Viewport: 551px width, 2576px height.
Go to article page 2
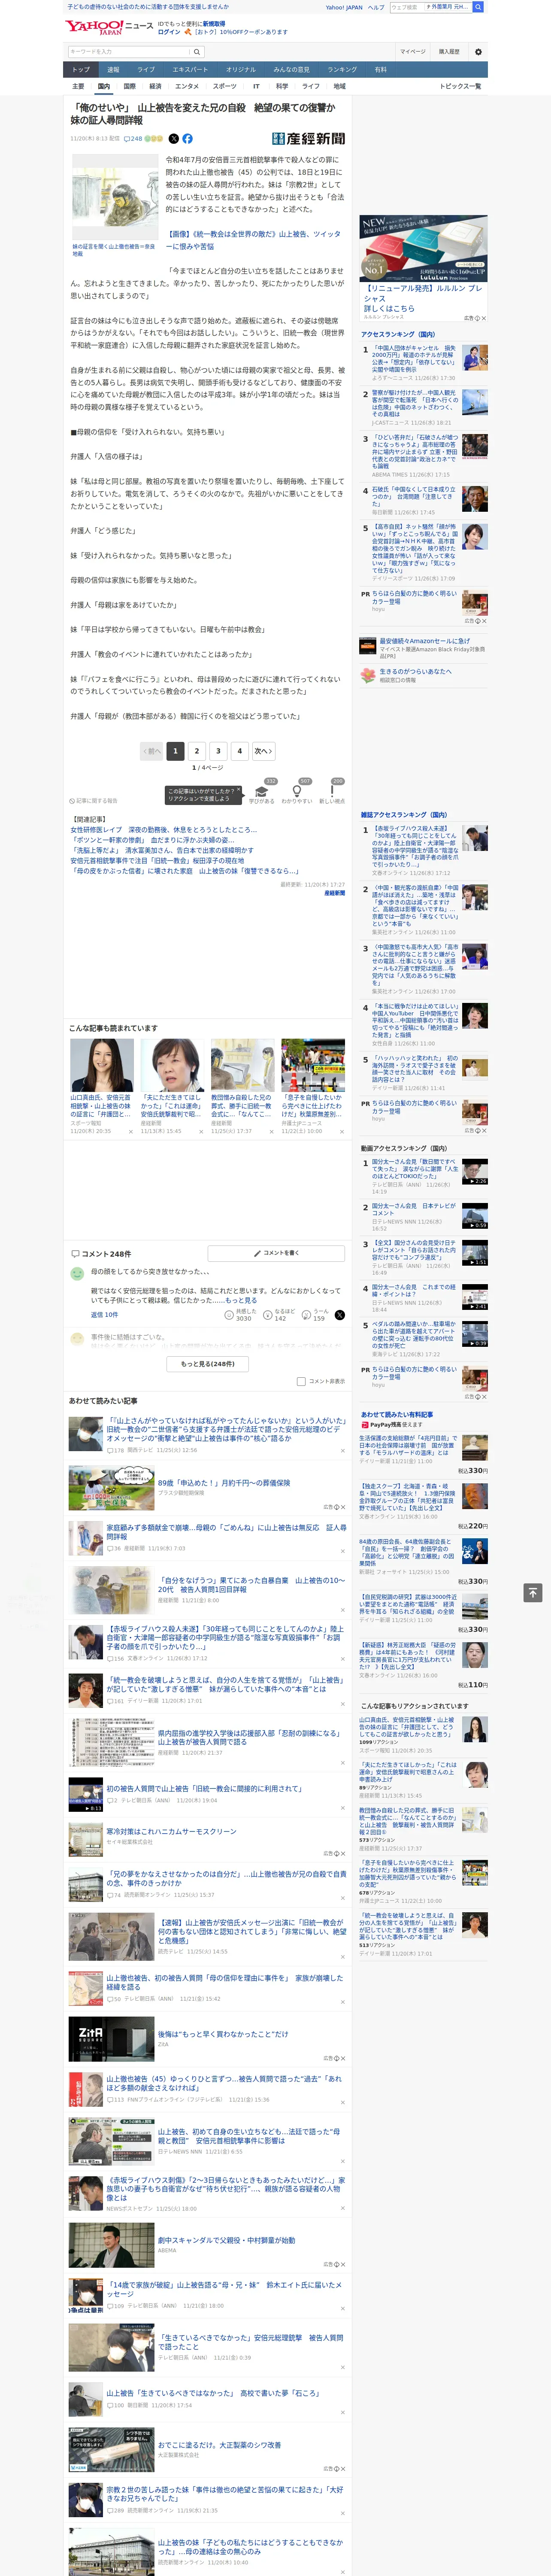(x=197, y=751)
